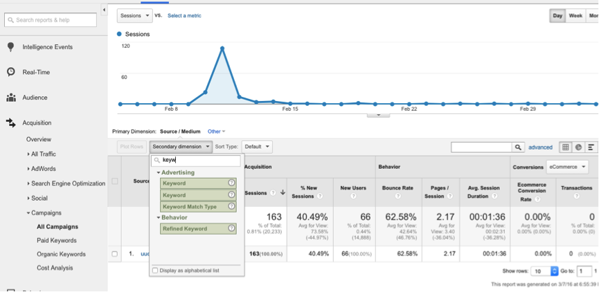Open Intelligence Events lightbulb icon

pyautogui.click(x=10, y=47)
